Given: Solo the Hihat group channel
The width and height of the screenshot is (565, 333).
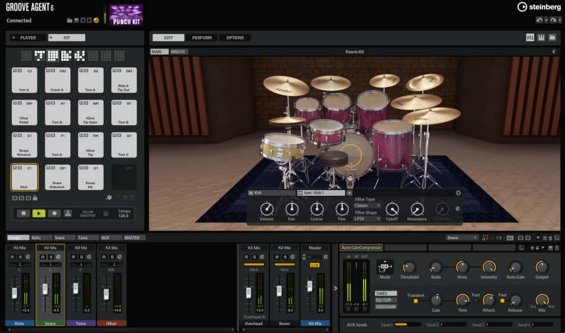Looking at the screenshot, I should [x=112, y=257].
